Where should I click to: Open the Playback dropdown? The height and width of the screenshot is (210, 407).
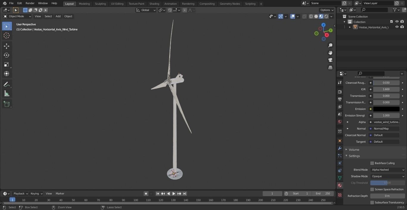coord(20,194)
